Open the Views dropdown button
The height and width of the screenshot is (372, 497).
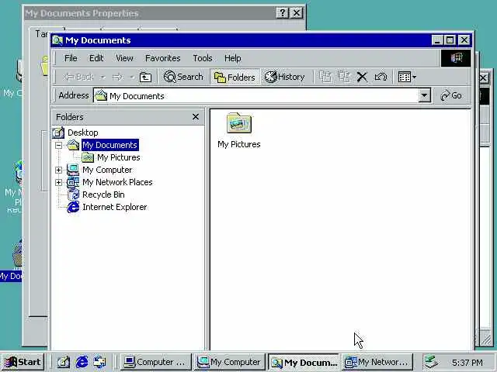click(x=407, y=77)
